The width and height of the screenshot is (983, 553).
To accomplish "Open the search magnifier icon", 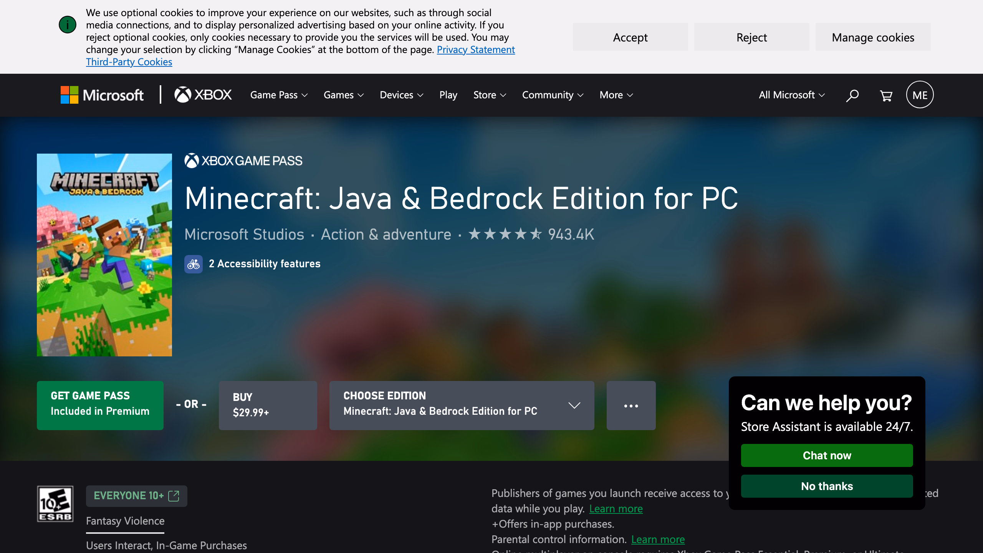I will click(852, 95).
